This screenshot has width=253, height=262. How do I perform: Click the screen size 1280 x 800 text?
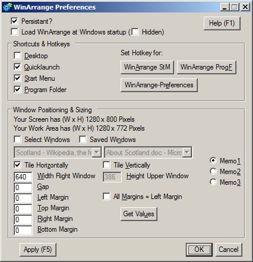[x=74, y=119]
